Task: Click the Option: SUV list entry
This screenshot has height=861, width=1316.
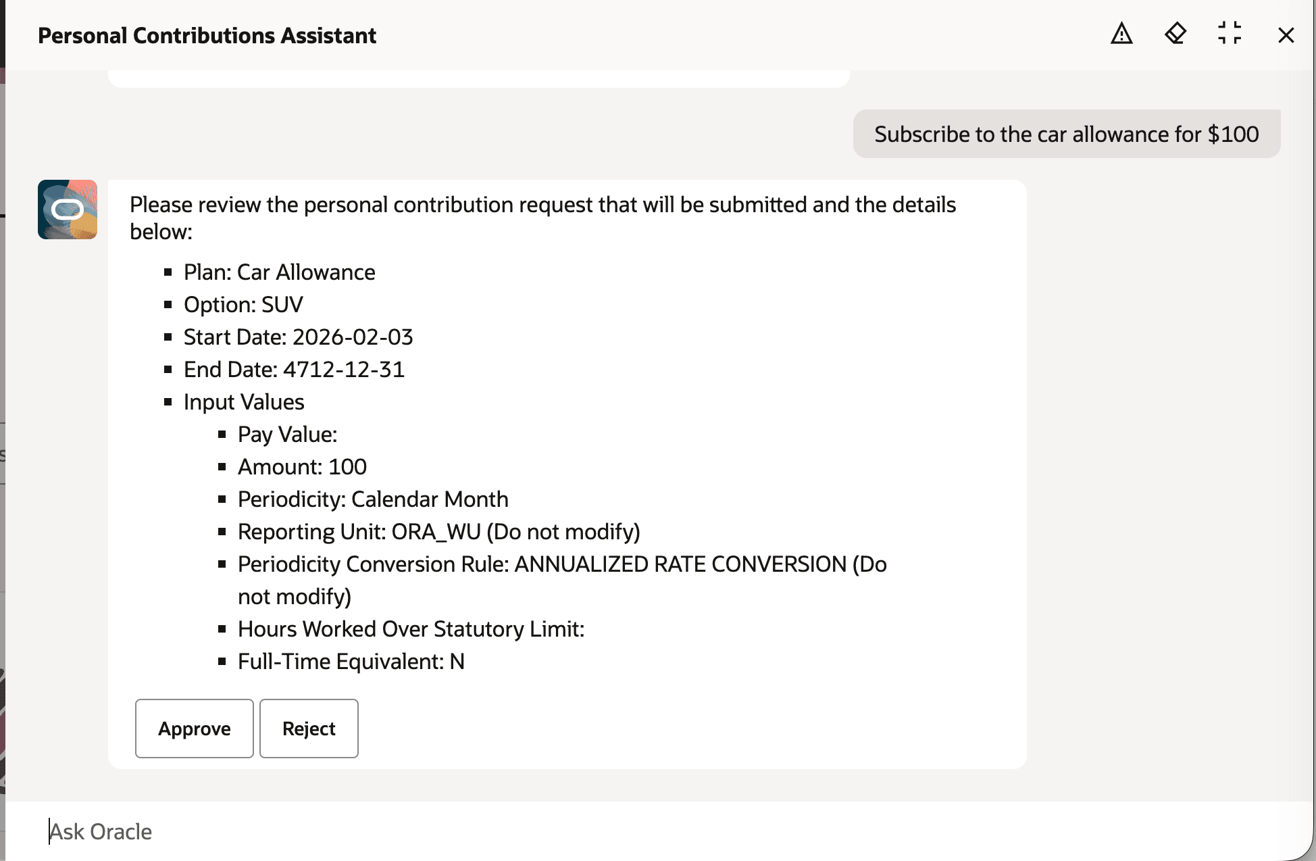Action: coord(243,305)
